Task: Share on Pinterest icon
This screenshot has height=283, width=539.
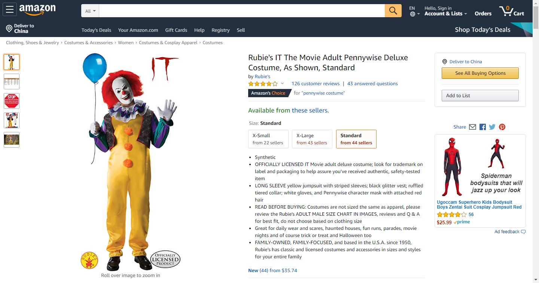Action: pos(502,127)
